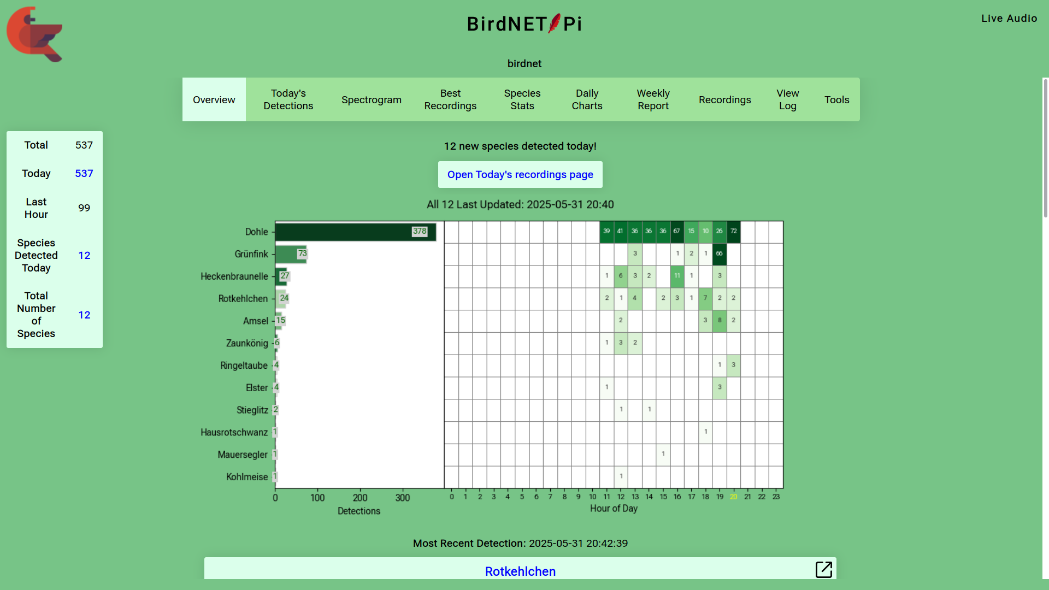Viewport: 1049px width, 590px height.
Task: Click the Ringeltaube species label
Action: 244,365
